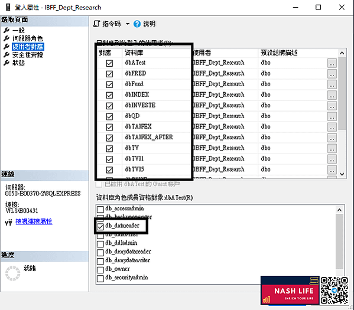Select the 使用者對應 page
Viewport: 354px width, 310px height.
coord(28,47)
